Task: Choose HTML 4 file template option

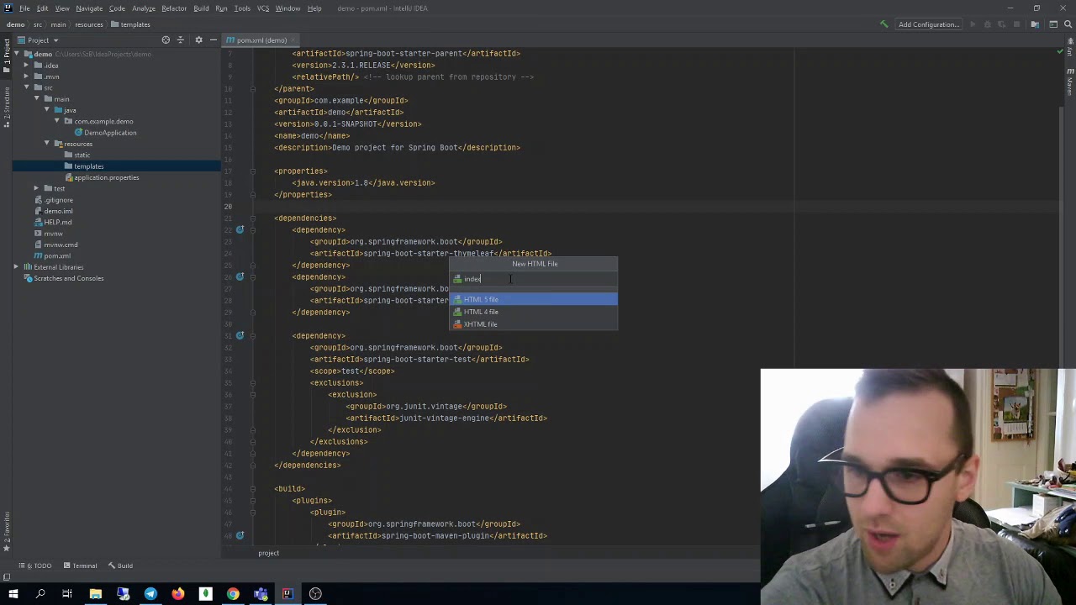Action: click(534, 312)
